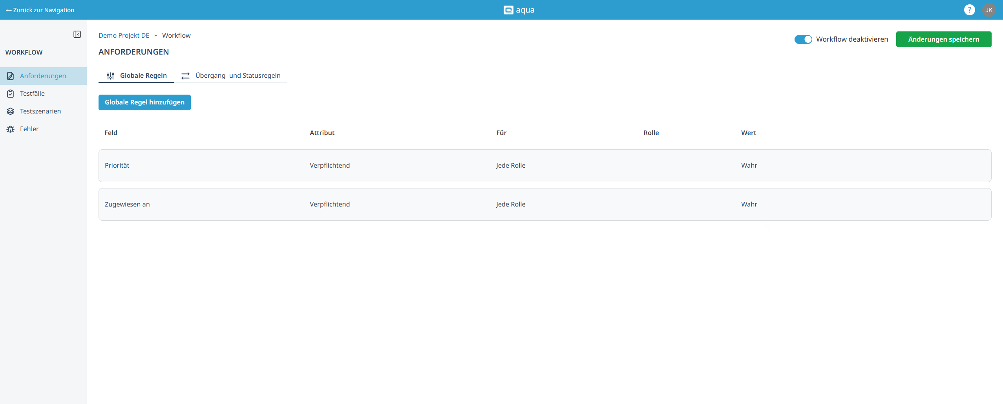
Task: Save changes with Änderungen speichern
Action: pyautogui.click(x=943, y=39)
